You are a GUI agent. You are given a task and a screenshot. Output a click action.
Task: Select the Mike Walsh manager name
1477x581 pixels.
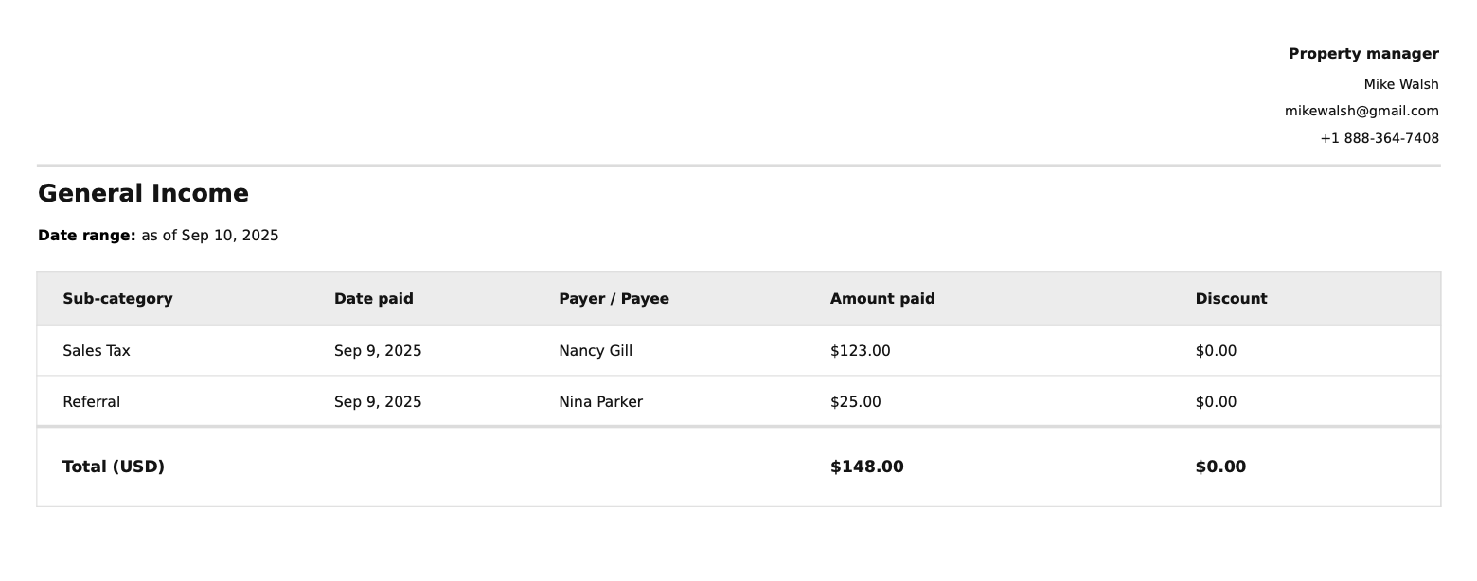1401,84
